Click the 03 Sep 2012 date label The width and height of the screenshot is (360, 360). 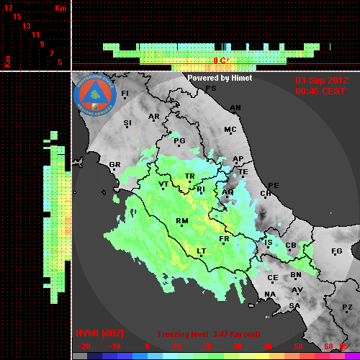[x=322, y=81]
